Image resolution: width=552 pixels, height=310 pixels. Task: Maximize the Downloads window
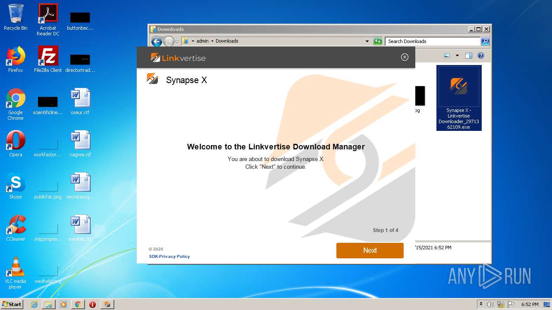pyautogui.click(x=478, y=29)
